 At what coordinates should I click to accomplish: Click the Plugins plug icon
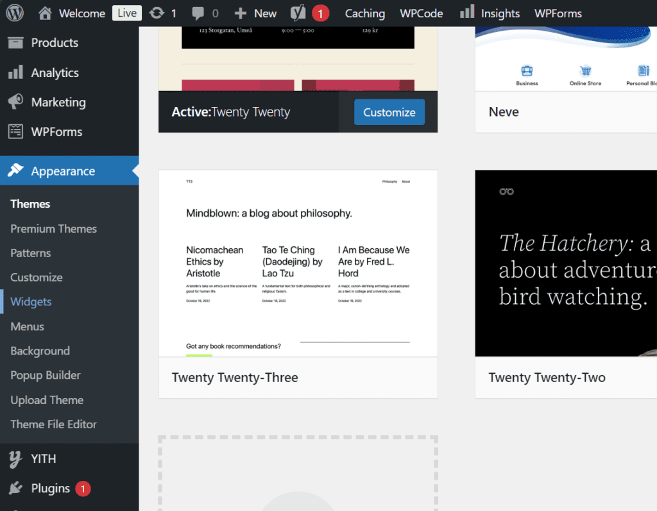click(15, 488)
